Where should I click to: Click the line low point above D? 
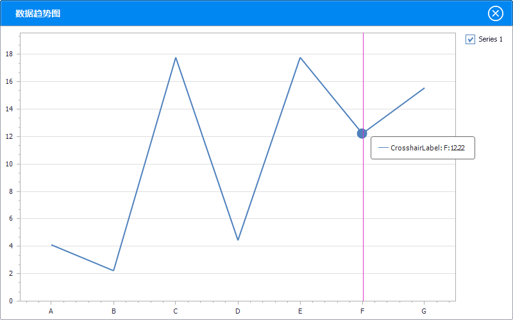[x=238, y=240]
